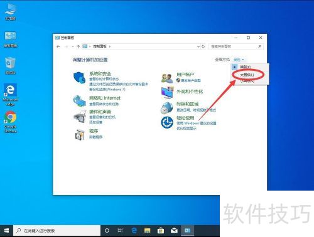Open the 轻松使用 heading link
Image resolution: width=314 pixels, height=237 pixels.
click(185, 118)
